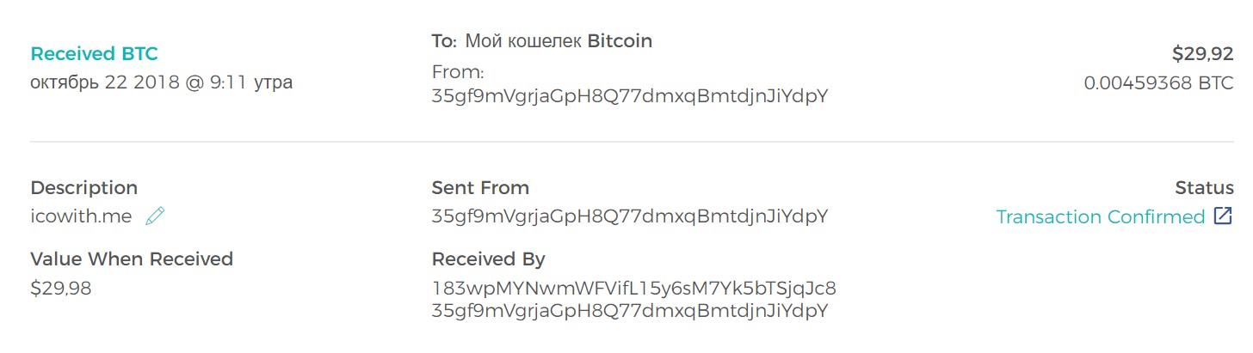Select the icowith.me description text
Image resolution: width=1253 pixels, height=353 pixels.
(81, 216)
